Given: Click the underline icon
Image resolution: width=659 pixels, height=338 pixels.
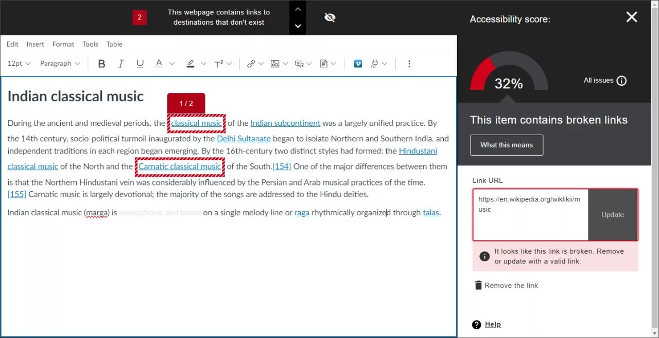Looking at the screenshot, I should [140, 64].
